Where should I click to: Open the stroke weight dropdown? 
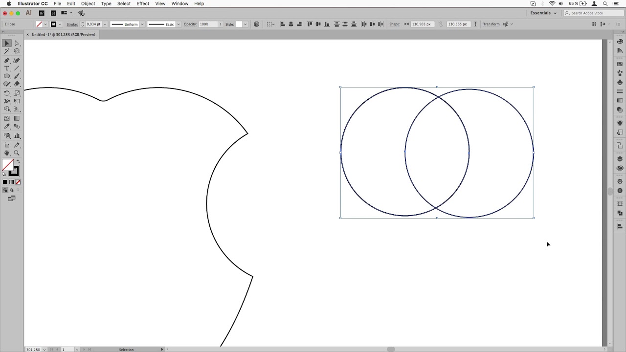tap(104, 24)
